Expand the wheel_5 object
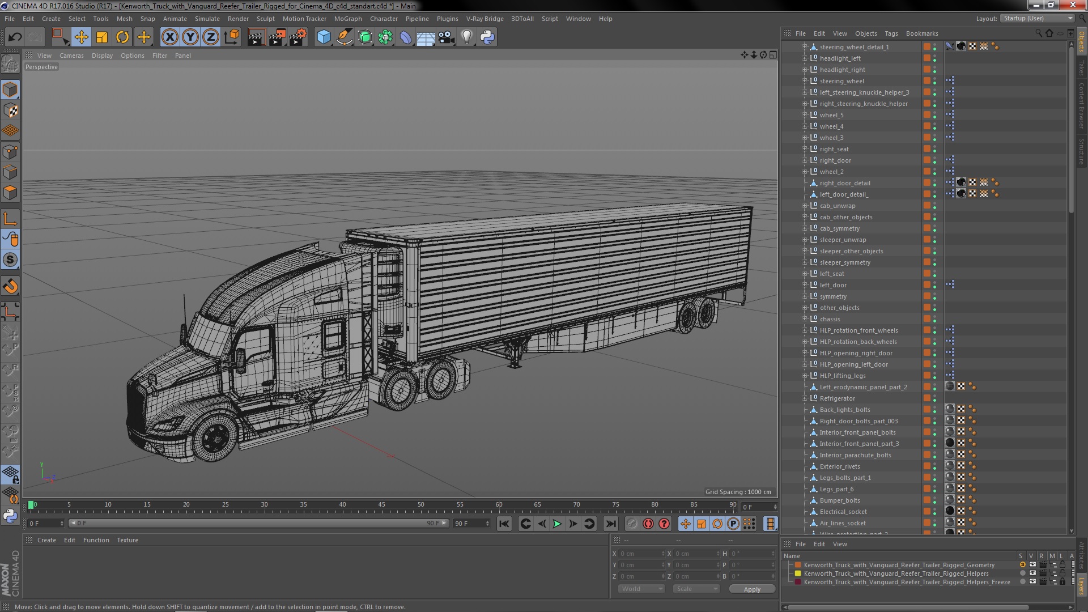Viewport: 1088px width, 612px height. point(804,115)
